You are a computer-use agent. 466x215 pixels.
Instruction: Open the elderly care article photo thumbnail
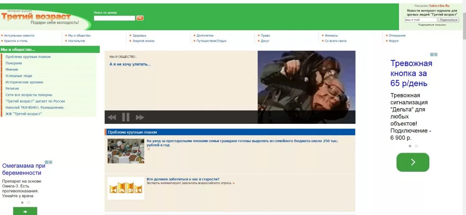pos(126,151)
